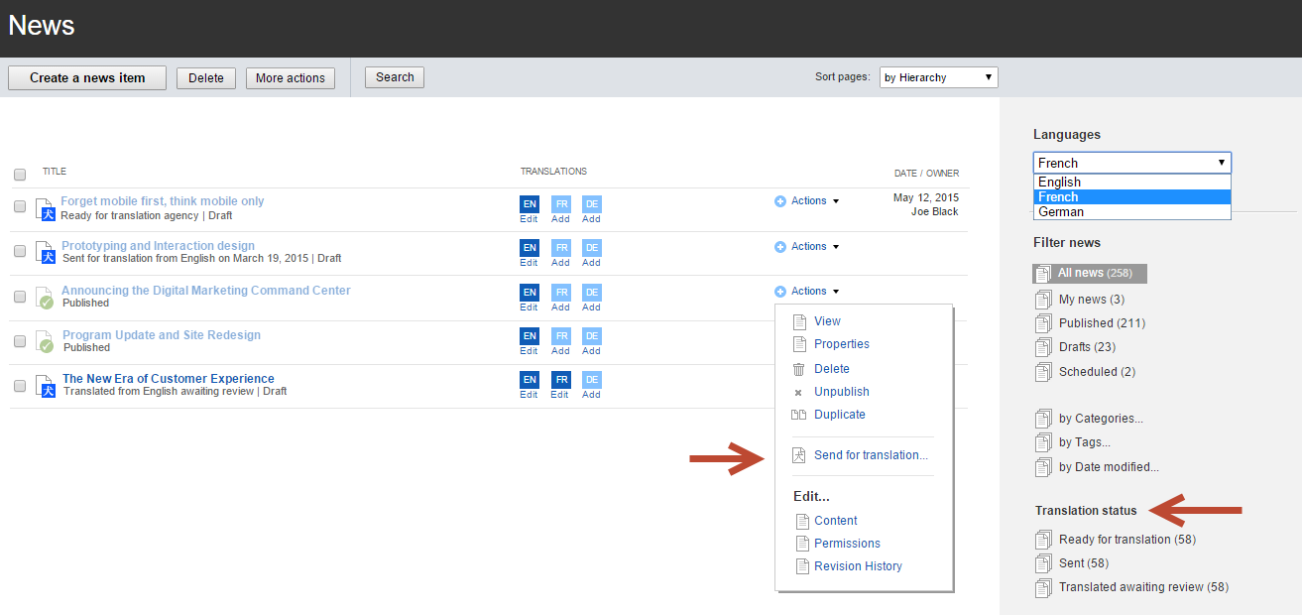Click the Delete button in the toolbar
Image resolution: width=1302 pixels, height=615 pixels.
click(206, 78)
